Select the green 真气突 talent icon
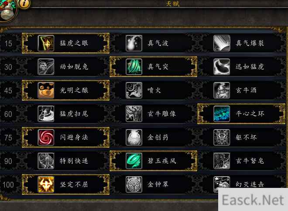Viewport: 288px width, 211px height. (134, 67)
